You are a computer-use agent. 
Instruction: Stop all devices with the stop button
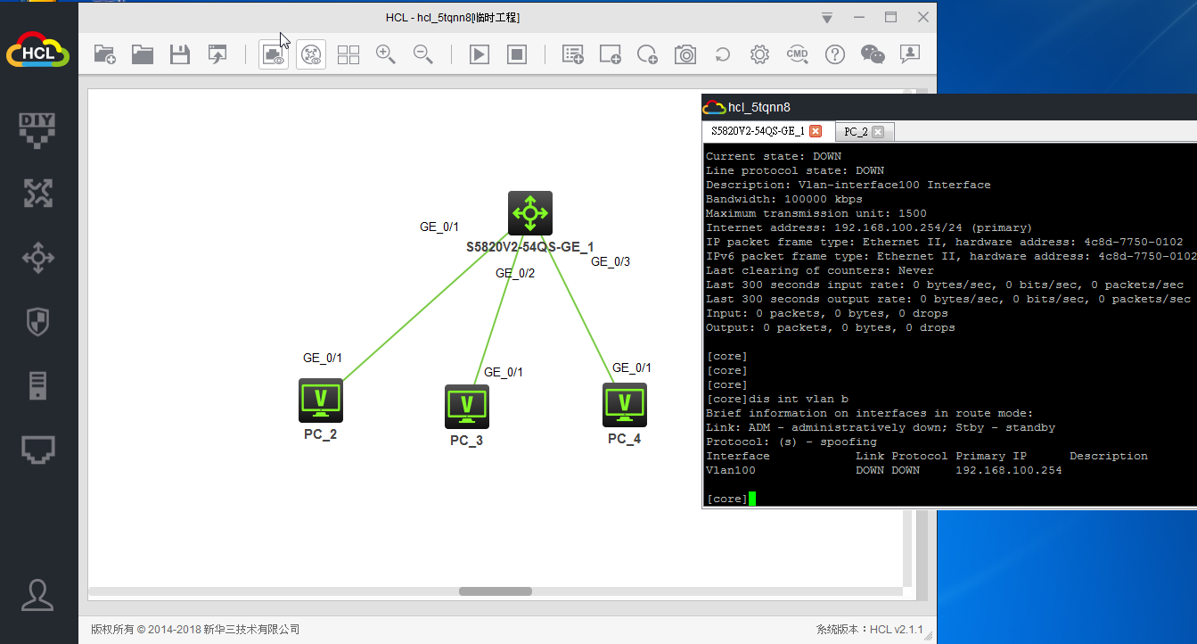tap(517, 54)
